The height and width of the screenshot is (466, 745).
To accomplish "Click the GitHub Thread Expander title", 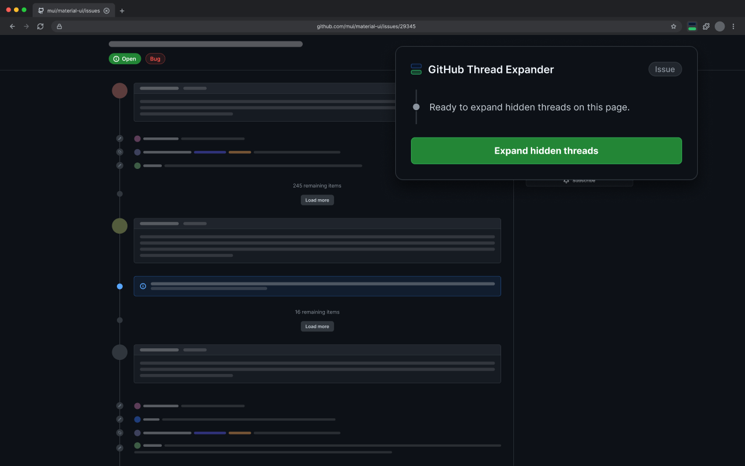I will (x=491, y=70).
